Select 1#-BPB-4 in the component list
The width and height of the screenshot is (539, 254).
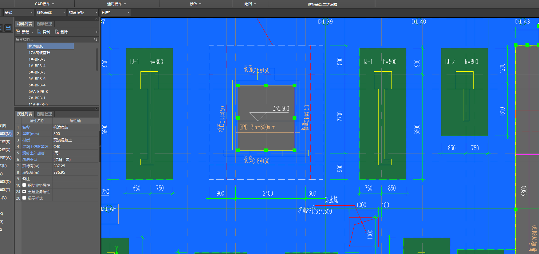(37, 66)
